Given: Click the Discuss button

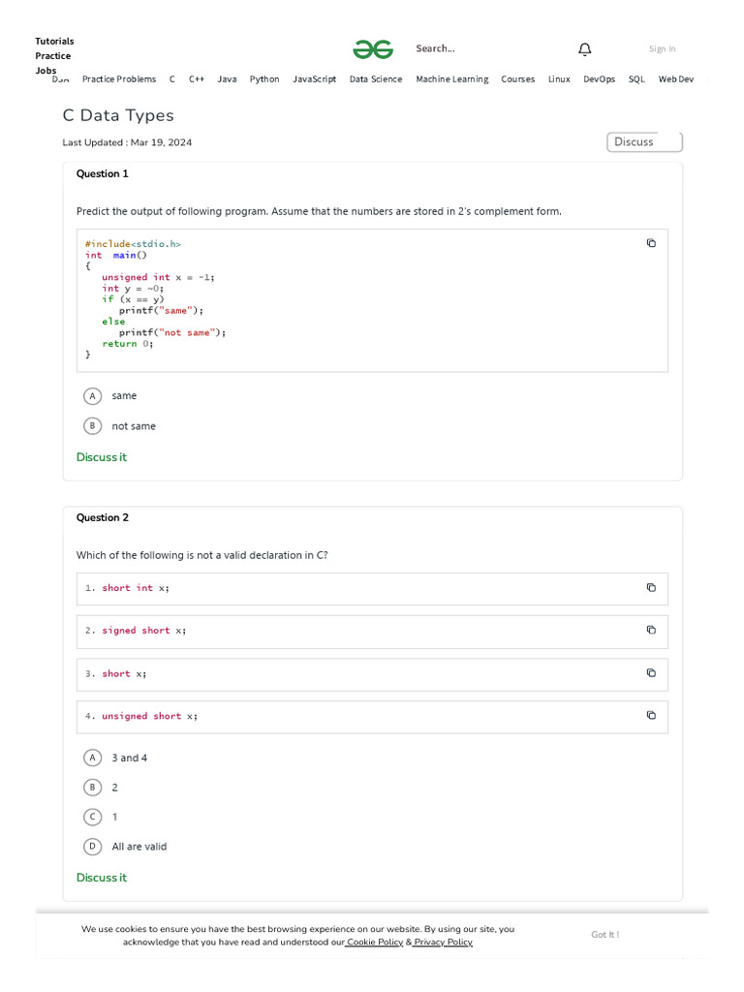Looking at the screenshot, I should (644, 142).
